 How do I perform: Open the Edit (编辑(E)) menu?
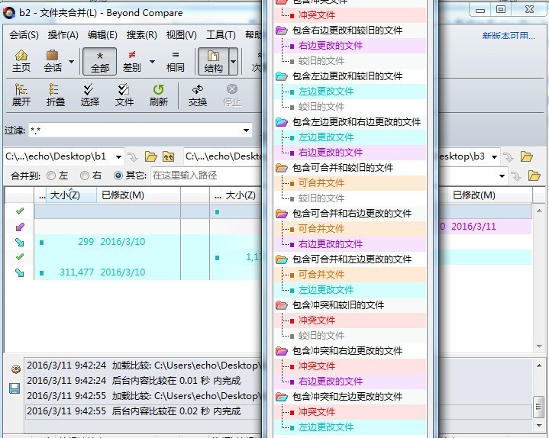(x=102, y=34)
